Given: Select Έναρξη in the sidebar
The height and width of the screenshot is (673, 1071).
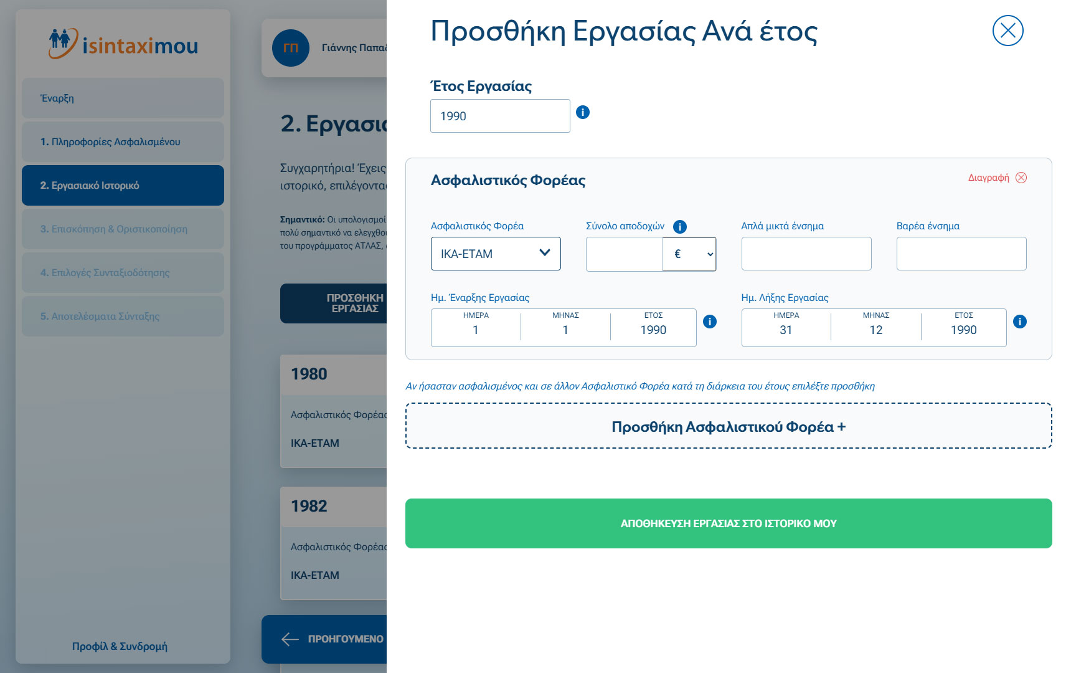Looking at the screenshot, I should pos(123,98).
